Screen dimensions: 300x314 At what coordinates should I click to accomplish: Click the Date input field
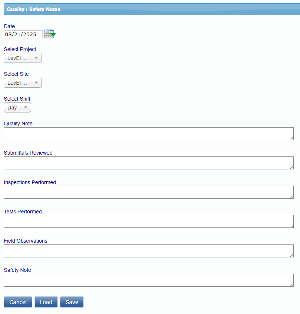coord(23,34)
